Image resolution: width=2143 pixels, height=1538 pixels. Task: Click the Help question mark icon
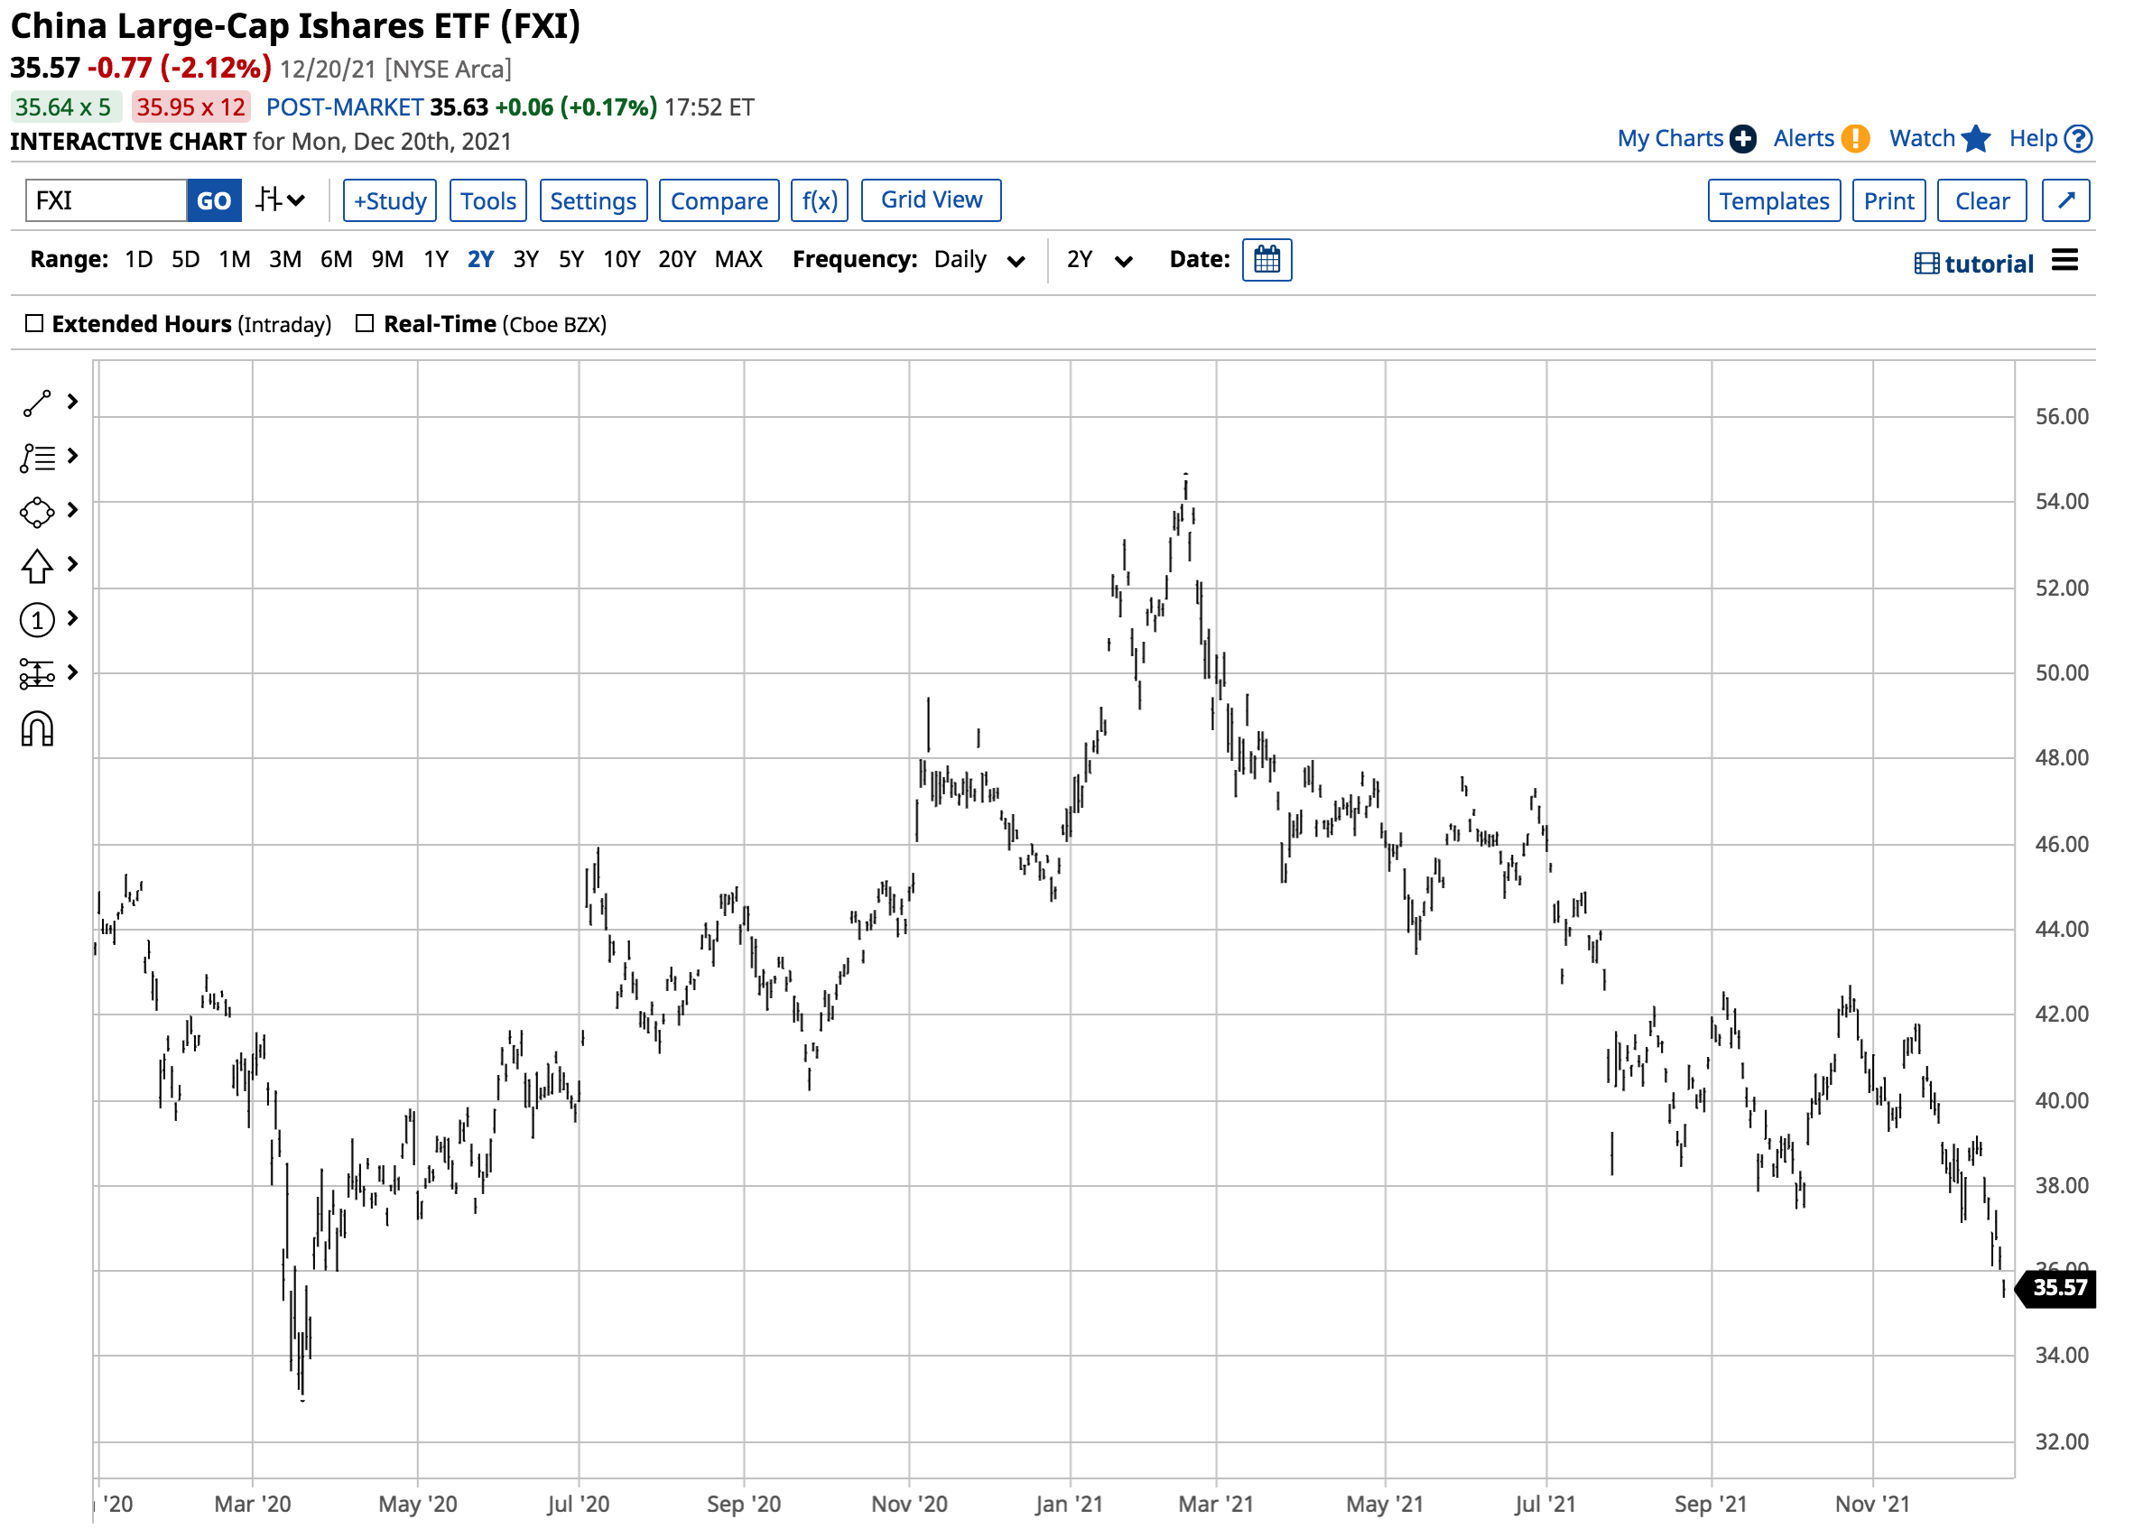[x=2079, y=139]
